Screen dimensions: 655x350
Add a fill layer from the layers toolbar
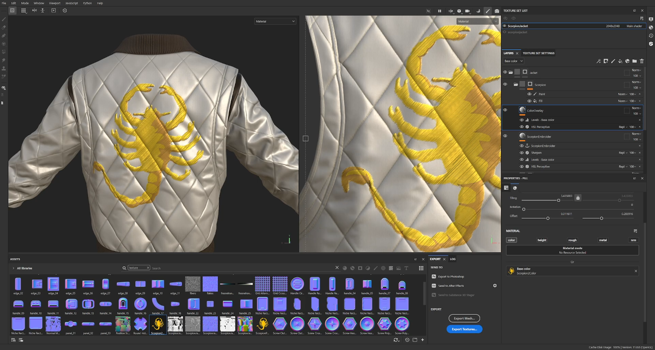pyautogui.click(x=620, y=61)
